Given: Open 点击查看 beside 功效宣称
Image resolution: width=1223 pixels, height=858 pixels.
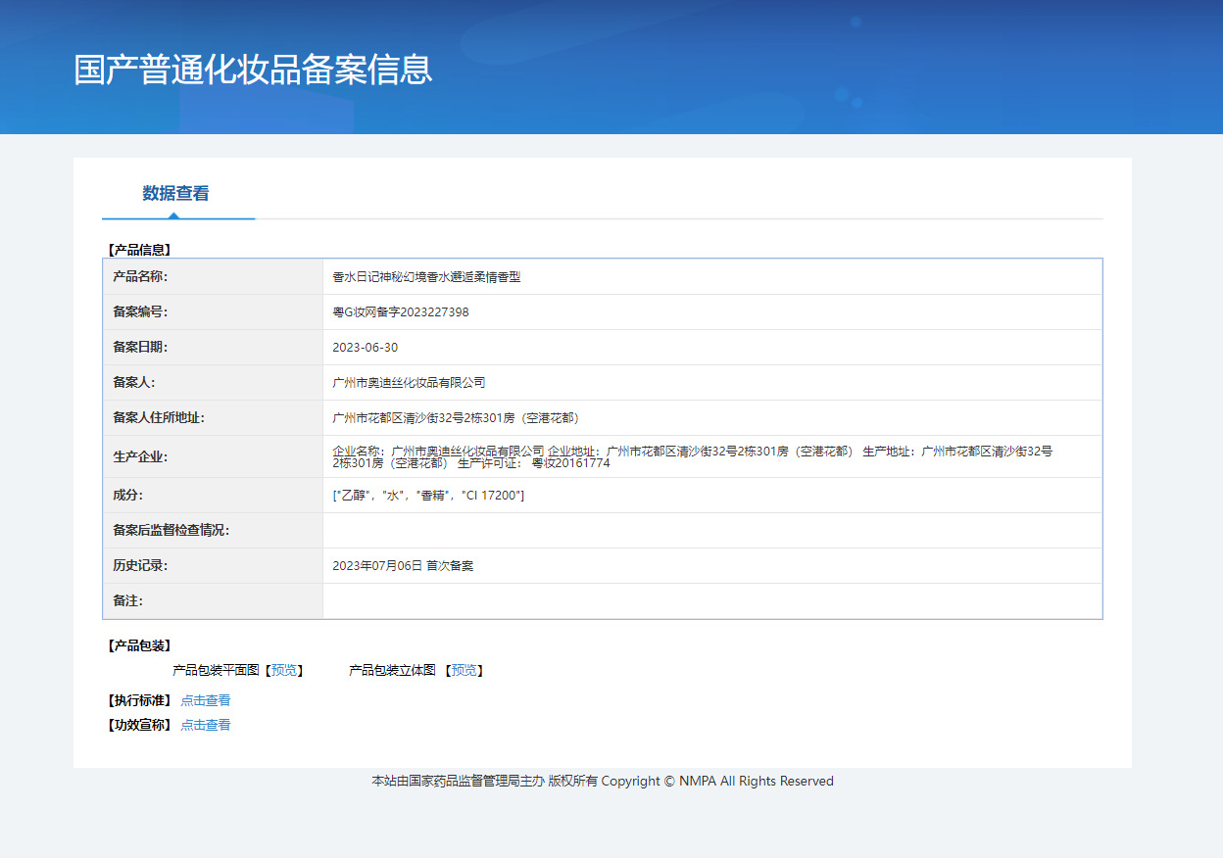Looking at the screenshot, I should tap(206, 725).
